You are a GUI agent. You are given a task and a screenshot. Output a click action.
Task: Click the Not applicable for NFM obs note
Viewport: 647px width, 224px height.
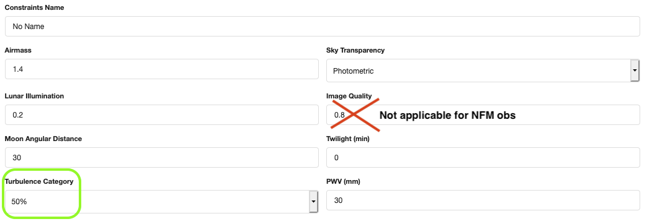click(448, 115)
